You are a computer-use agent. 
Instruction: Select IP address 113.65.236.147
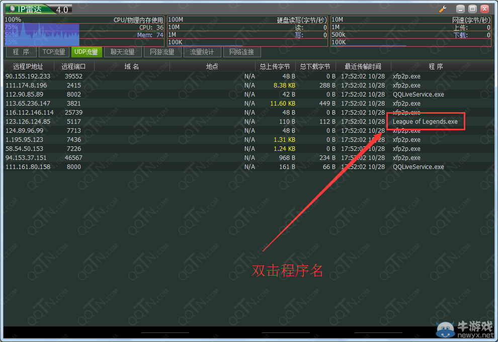point(28,104)
